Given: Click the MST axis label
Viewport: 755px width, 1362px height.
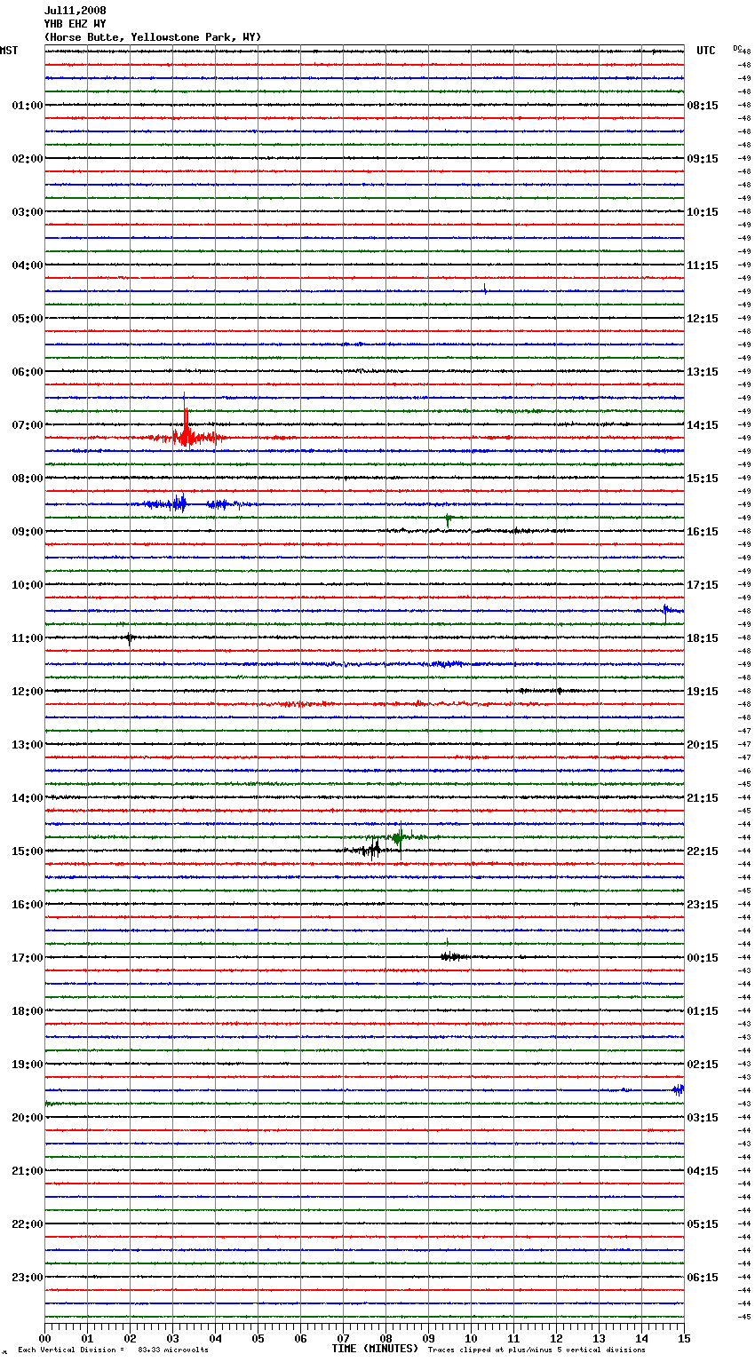Looking at the screenshot, I should pos(9,51).
